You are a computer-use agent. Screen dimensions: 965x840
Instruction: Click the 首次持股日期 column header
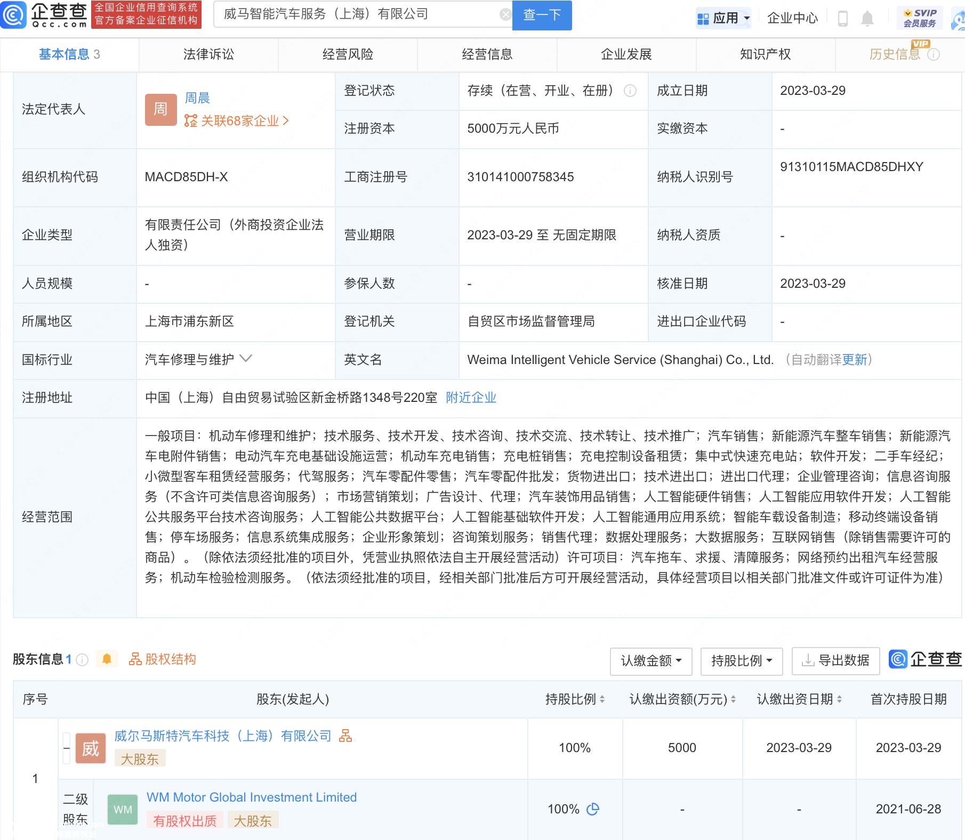pos(908,699)
